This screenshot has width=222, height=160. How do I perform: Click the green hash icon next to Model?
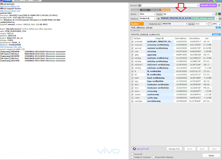click(216, 14)
